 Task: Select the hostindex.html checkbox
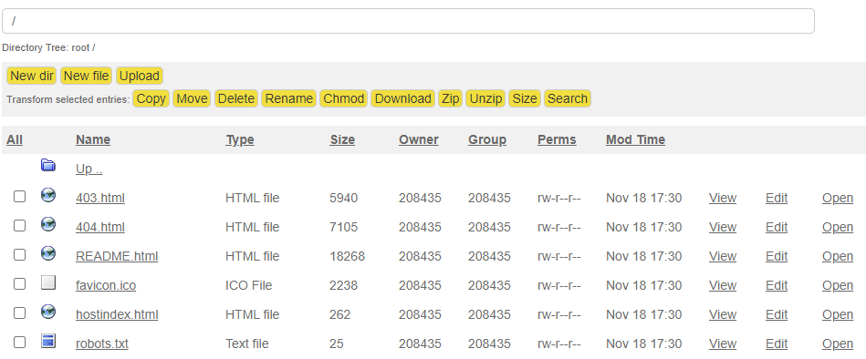coord(19,313)
